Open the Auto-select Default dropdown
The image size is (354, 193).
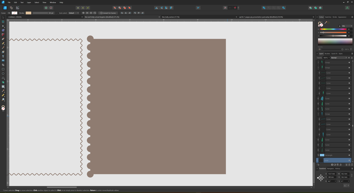coord(74,13)
